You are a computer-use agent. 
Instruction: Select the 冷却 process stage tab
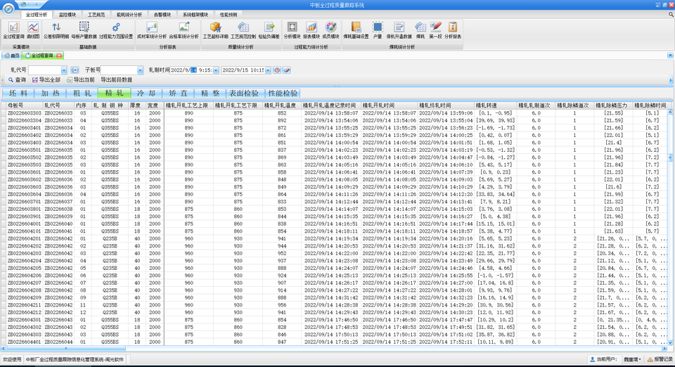click(x=146, y=93)
